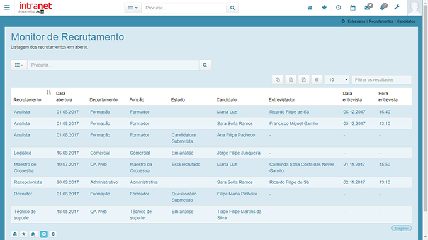Open Candidatos breadcrumb link
Screen dimensions: 428x240
click(x=406, y=21)
